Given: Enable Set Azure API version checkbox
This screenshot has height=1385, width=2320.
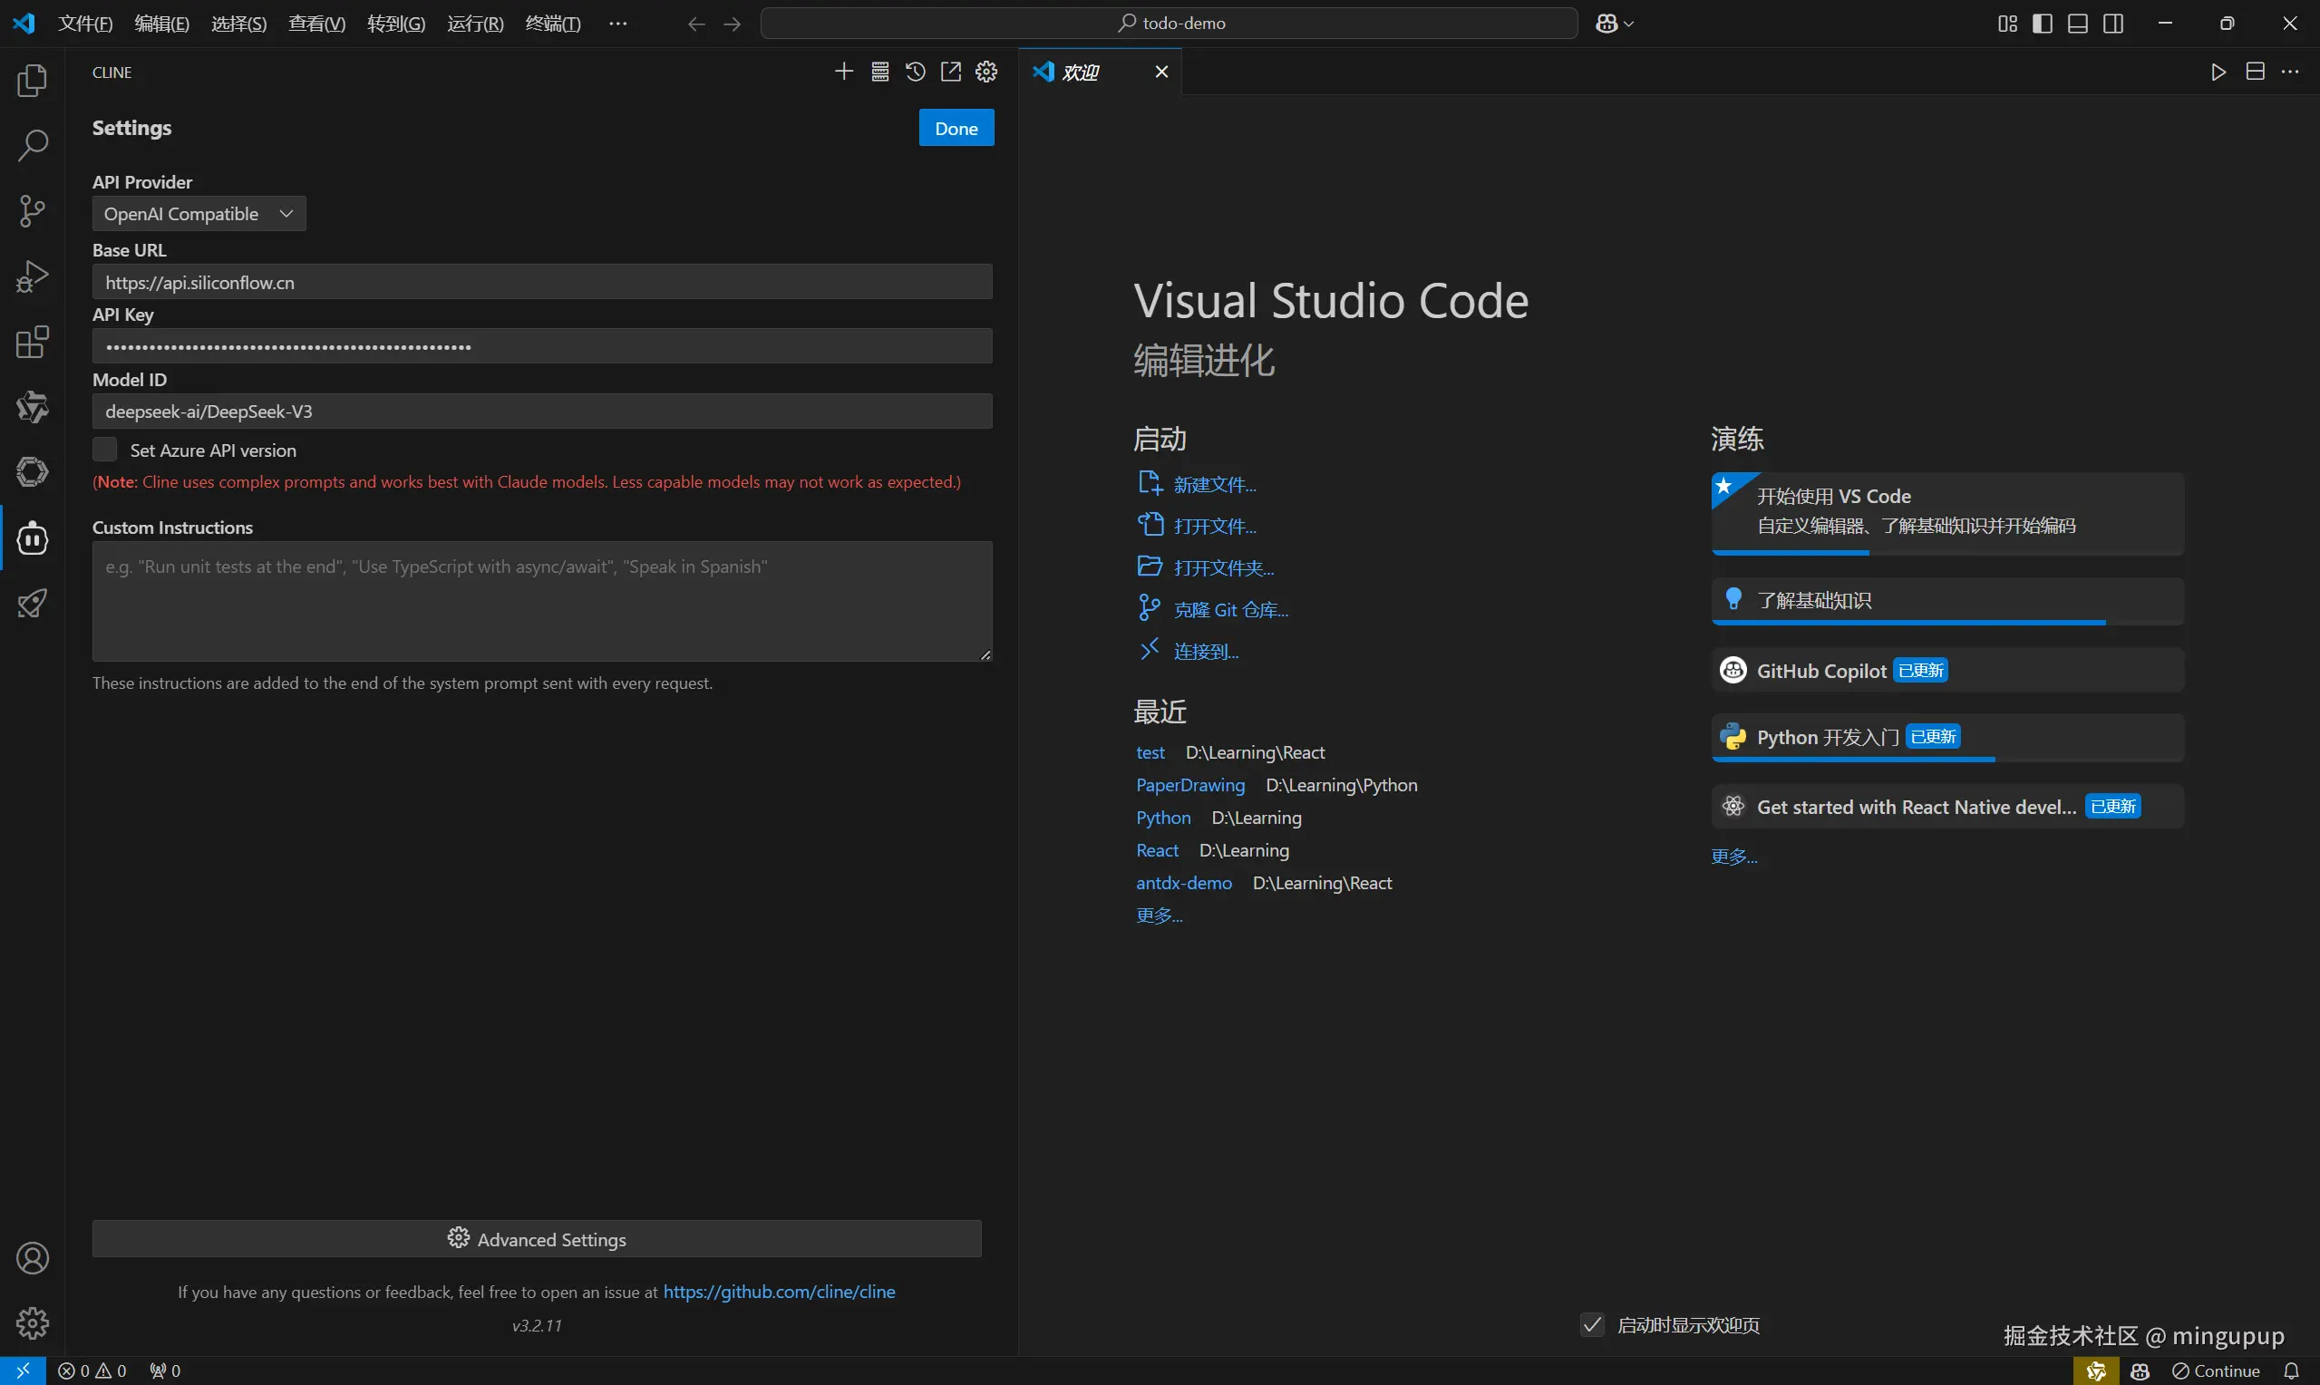Looking at the screenshot, I should click(104, 450).
